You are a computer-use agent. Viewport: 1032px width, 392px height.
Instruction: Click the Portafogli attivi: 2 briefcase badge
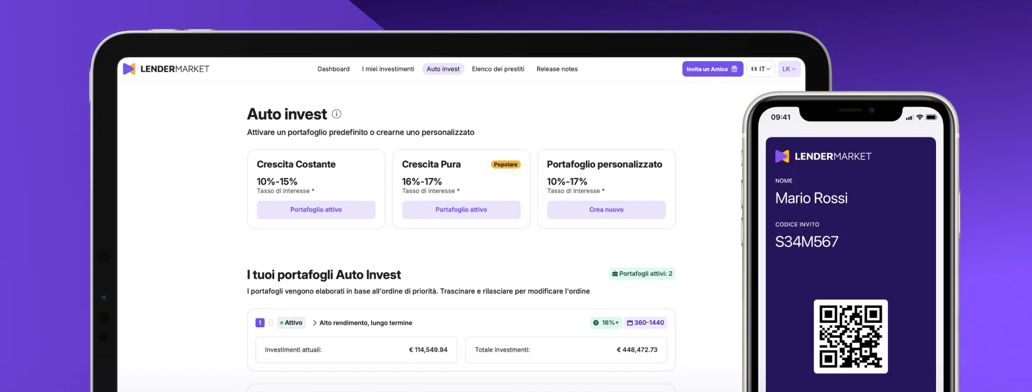[642, 274]
